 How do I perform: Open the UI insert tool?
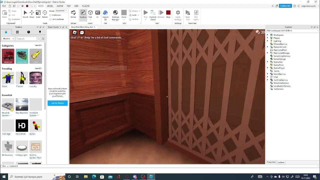click(98, 14)
